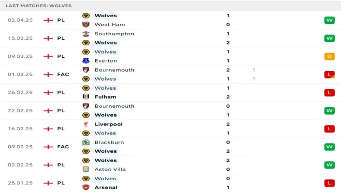Click the Blackburn club crest

coord(86,142)
